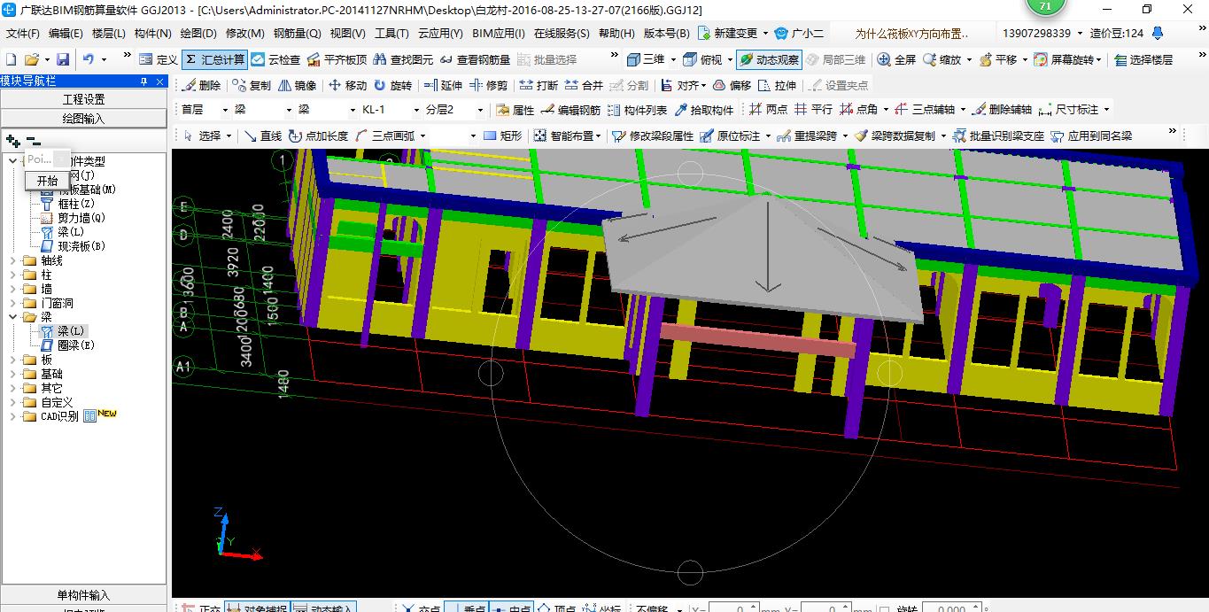Screen dimensions: 1209x612
Task: Toggle 全屏 full screen view
Action: [x=896, y=59]
